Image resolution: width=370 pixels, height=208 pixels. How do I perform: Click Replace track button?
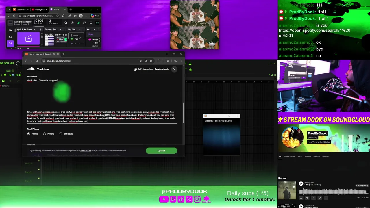pos(162,69)
